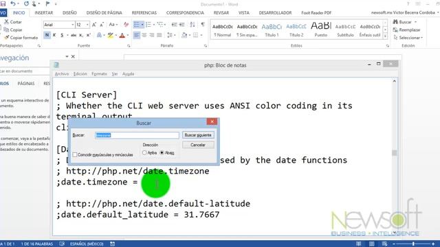440x247 pixels.
Task: Apply strikethrough (abc) formatting
Action: [74, 35]
